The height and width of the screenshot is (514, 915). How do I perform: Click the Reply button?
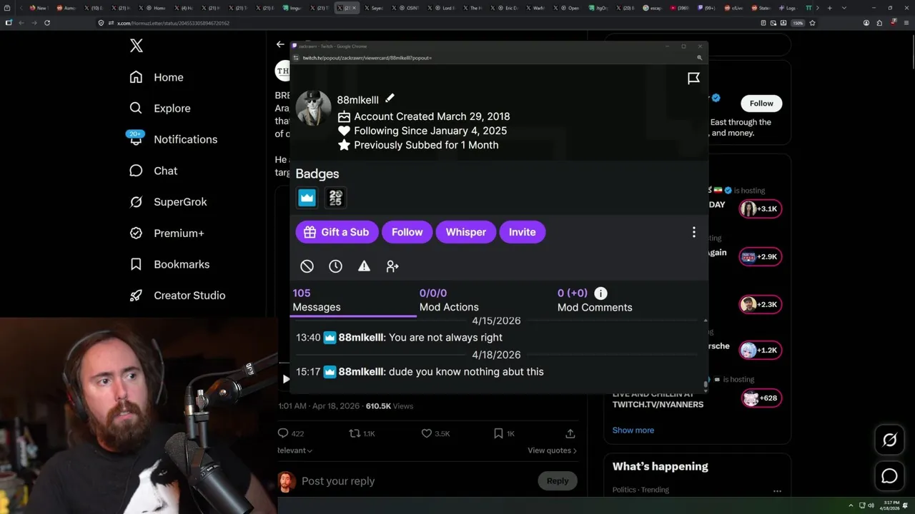coord(558,481)
